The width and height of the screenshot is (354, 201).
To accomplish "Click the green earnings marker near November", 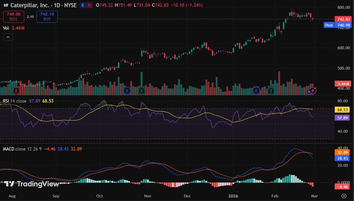I will coord(141,91).
